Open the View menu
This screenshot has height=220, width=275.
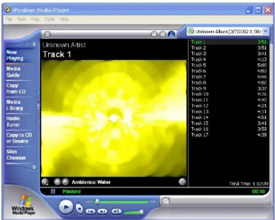click(22, 19)
